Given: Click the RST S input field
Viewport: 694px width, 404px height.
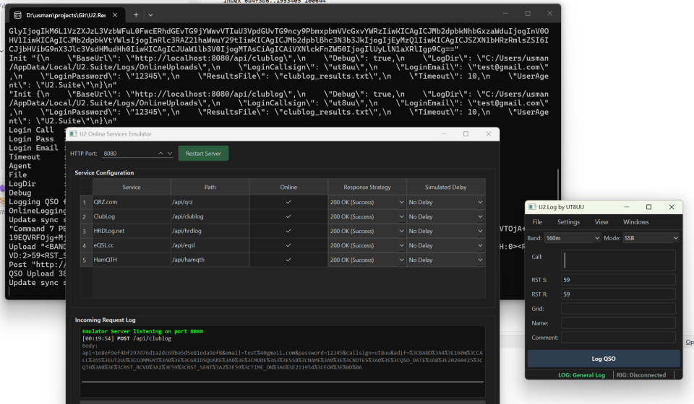Looking at the screenshot, I should (618, 279).
